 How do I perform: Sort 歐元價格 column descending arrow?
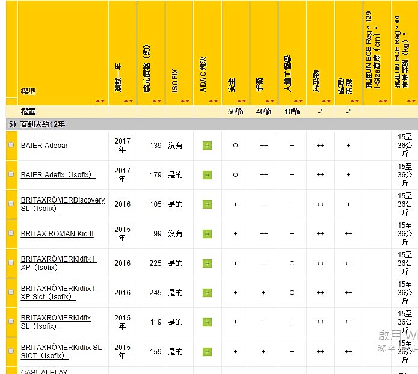point(159,101)
